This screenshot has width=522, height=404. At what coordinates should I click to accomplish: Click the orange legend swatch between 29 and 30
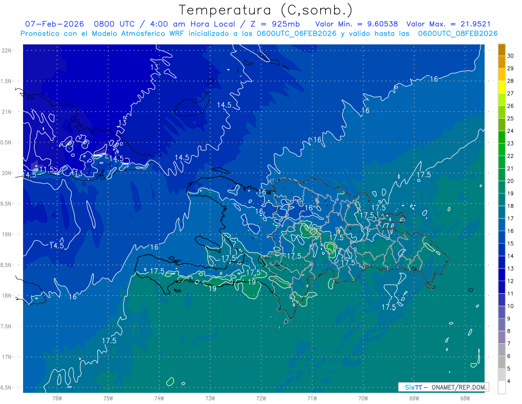coord(502,62)
